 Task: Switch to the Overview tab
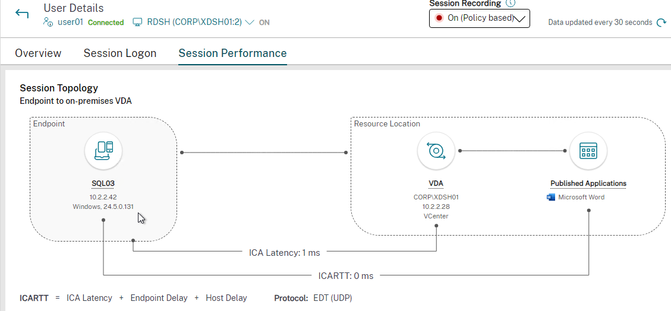(38, 53)
